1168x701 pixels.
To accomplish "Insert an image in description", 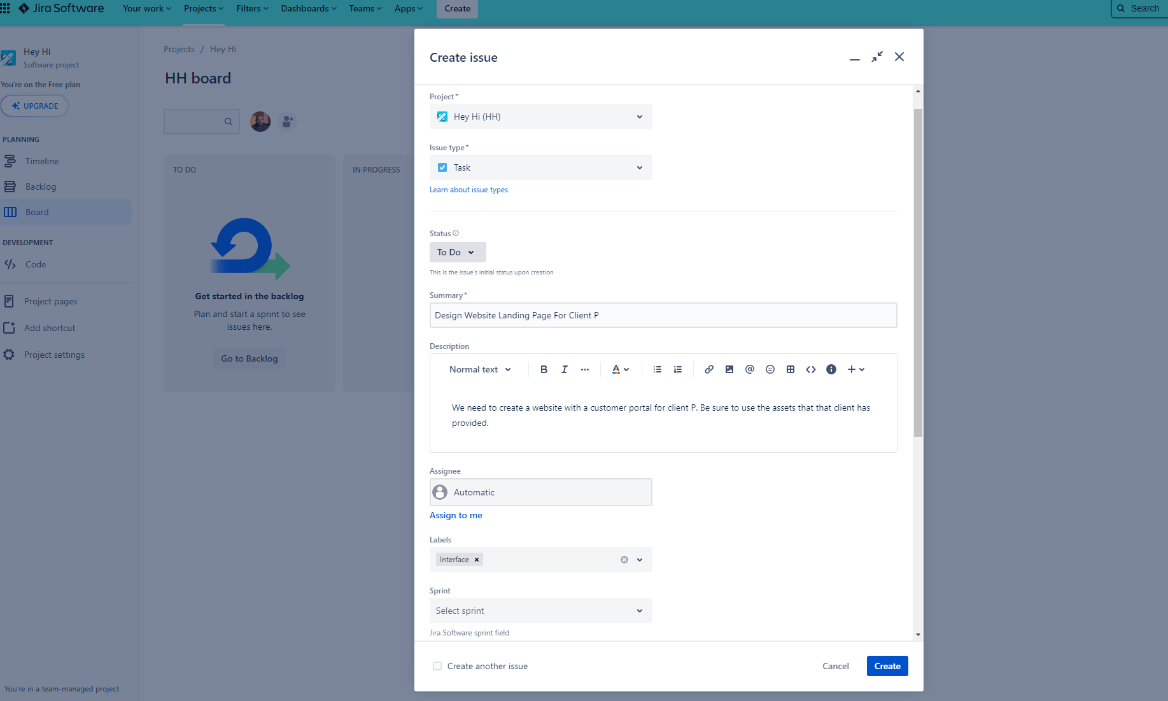I will tap(729, 369).
